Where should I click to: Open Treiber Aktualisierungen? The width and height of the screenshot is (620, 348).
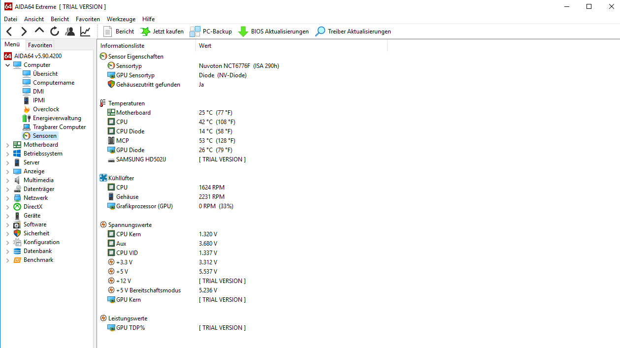pos(353,32)
